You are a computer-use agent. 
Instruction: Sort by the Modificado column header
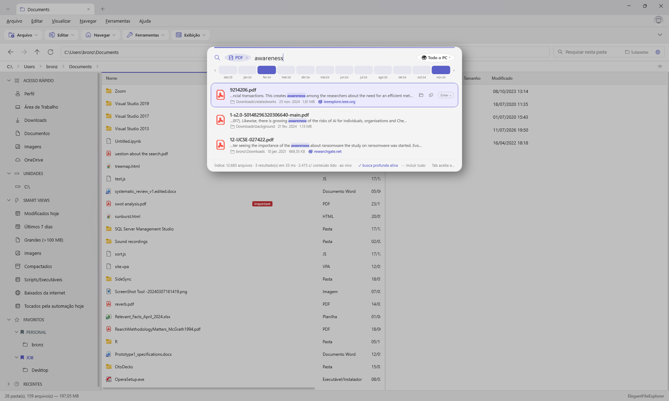[502, 78]
